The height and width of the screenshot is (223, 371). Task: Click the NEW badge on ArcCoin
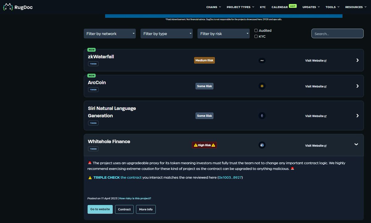click(x=92, y=76)
